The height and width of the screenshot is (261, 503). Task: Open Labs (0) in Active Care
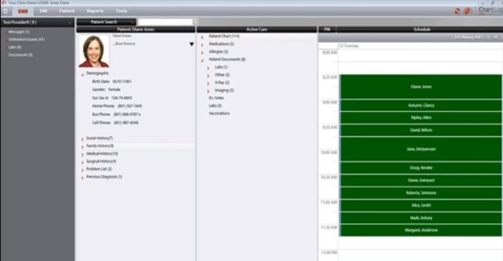click(215, 106)
